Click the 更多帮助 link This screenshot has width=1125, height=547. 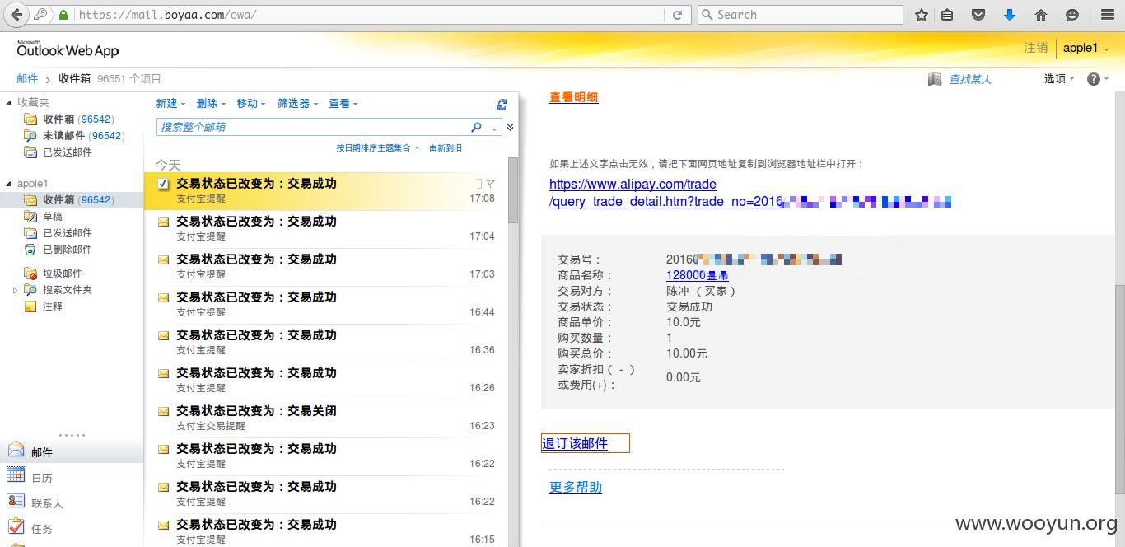[x=576, y=487]
